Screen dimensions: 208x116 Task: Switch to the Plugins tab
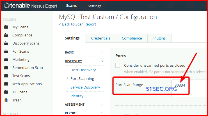[x=159, y=38]
